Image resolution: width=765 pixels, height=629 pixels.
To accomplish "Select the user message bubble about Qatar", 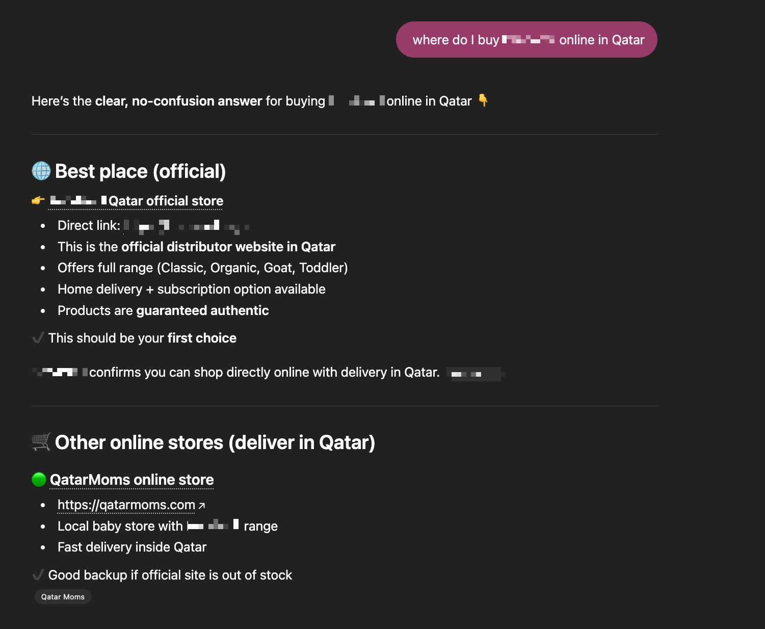I will 526,40.
